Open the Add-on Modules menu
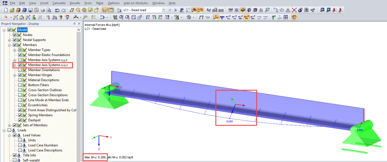 click(136, 3)
